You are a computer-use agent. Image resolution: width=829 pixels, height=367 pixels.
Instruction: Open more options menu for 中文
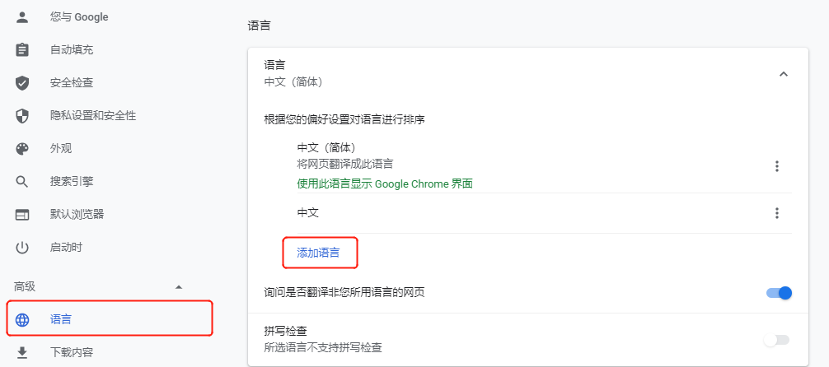coord(776,214)
